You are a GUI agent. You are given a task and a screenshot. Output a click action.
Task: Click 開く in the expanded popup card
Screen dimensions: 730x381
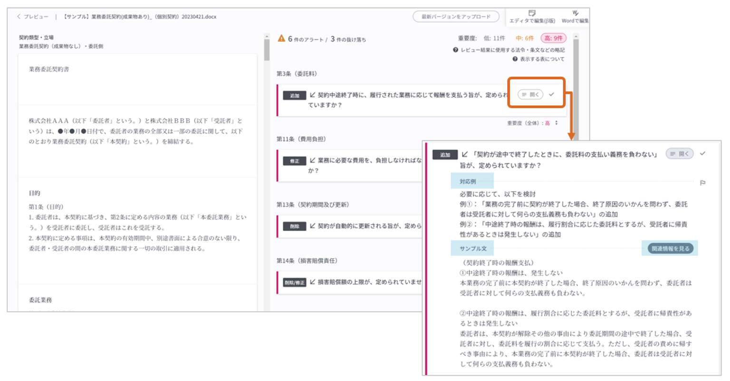(679, 154)
